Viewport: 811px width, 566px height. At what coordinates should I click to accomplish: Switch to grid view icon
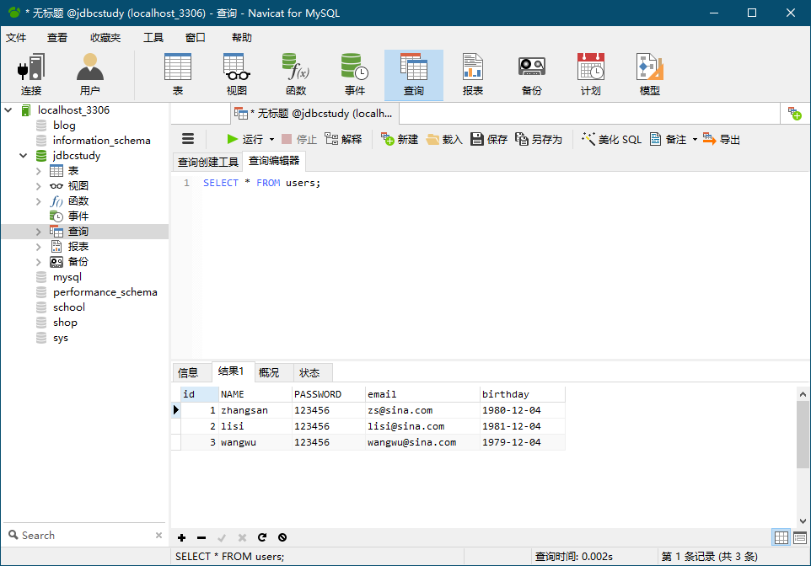(x=781, y=537)
